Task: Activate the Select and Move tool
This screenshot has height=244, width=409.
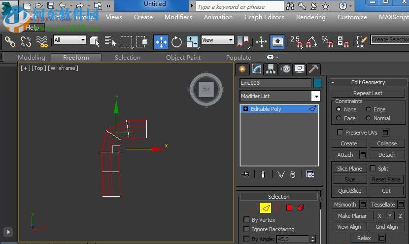Action: point(161,42)
